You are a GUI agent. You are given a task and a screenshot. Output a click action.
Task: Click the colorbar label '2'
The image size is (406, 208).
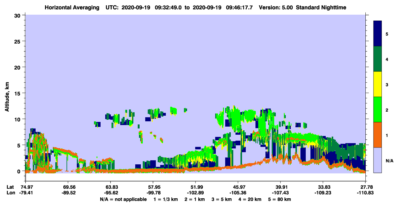387,110
